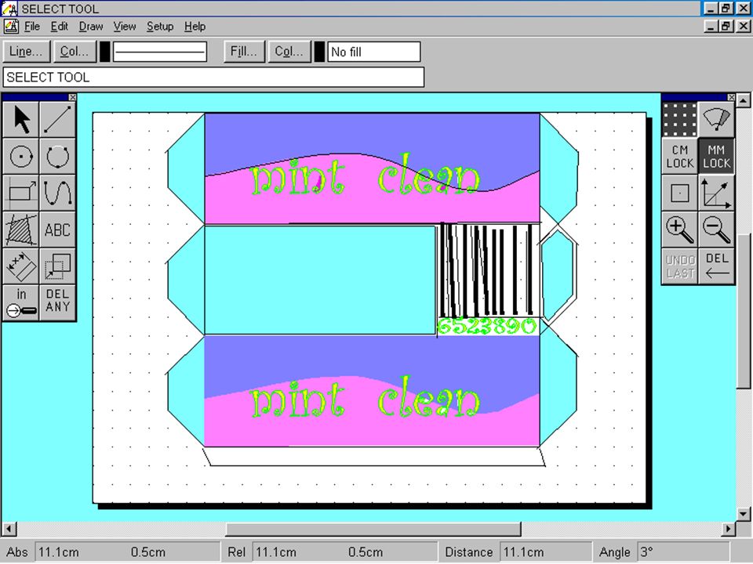Select the arrow pointer tool
The width and height of the screenshot is (753, 564).
(x=20, y=120)
